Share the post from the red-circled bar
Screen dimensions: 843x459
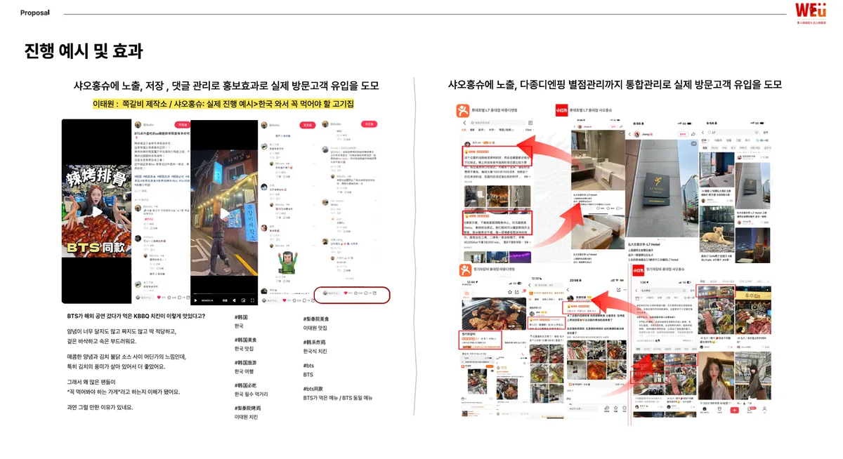[x=376, y=293]
